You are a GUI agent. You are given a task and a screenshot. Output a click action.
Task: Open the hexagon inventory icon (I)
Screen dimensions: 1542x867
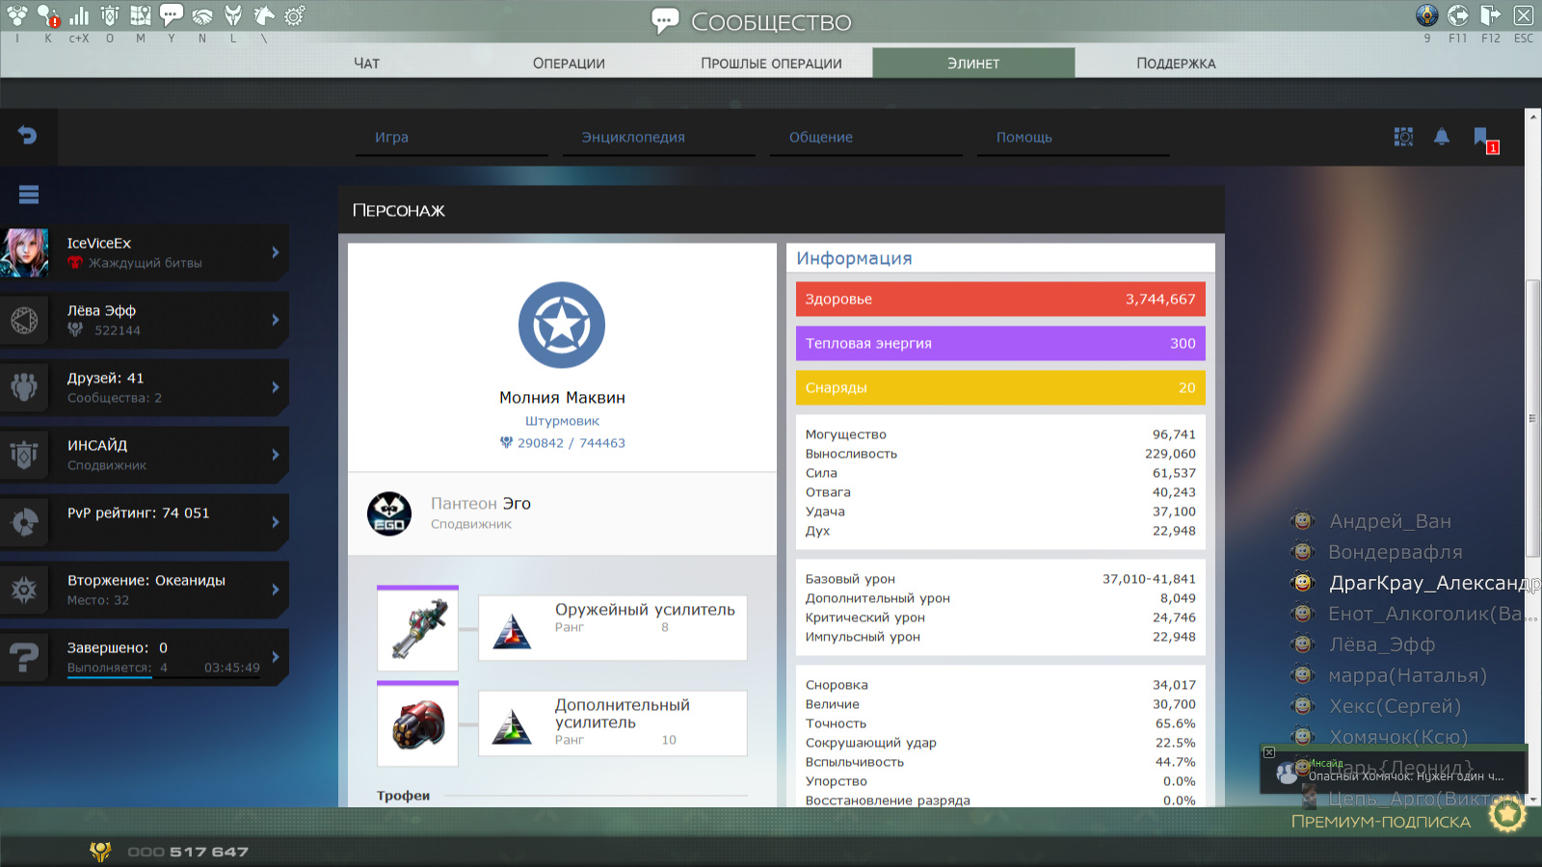point(17,15)
